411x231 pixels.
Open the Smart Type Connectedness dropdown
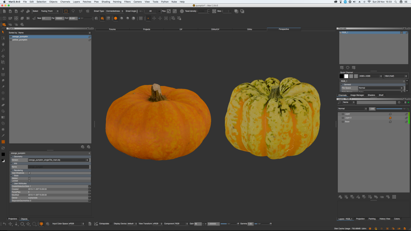coord(115,11)
